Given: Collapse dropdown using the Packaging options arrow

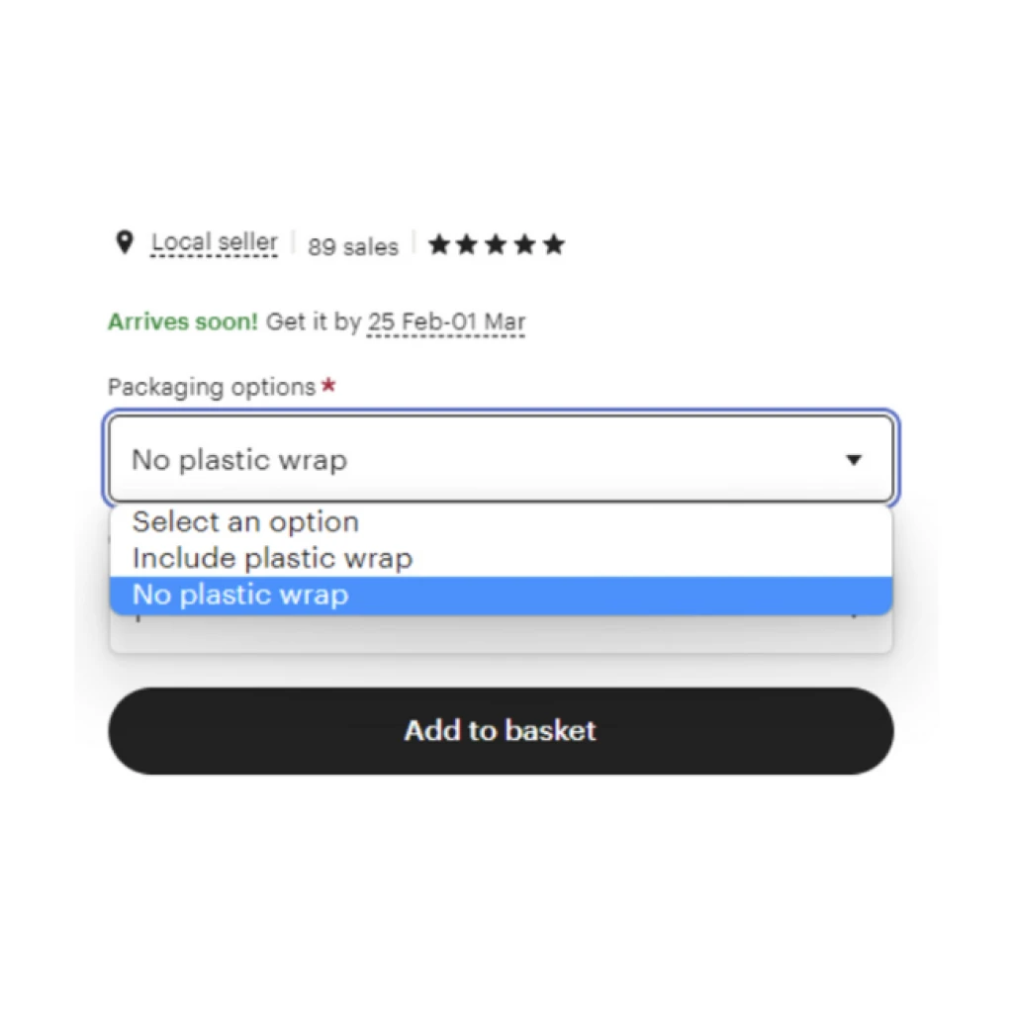Looking at the screenshot, I should (854, 460).
